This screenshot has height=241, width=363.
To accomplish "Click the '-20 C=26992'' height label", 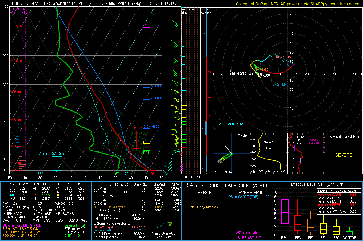I will point(153,98).
